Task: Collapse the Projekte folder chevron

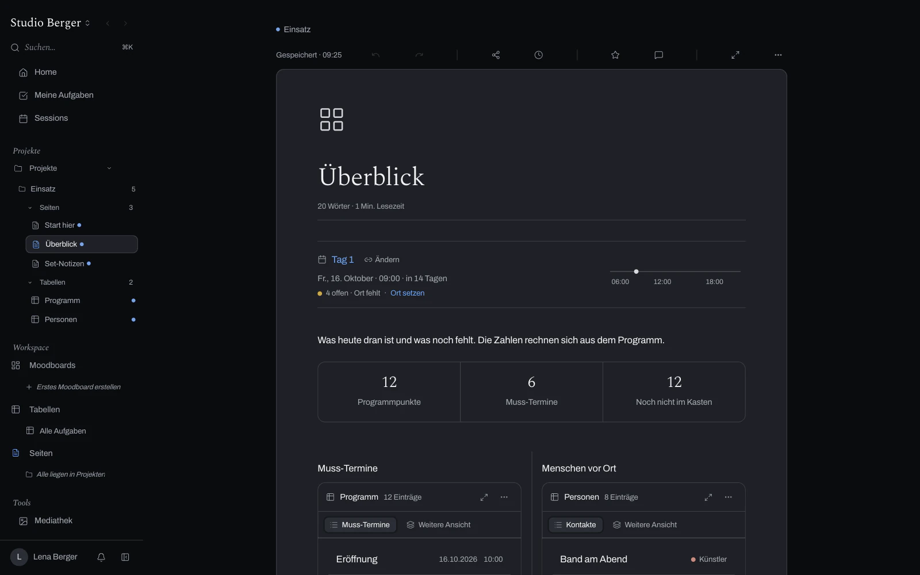Action: [x=109, y=168]
